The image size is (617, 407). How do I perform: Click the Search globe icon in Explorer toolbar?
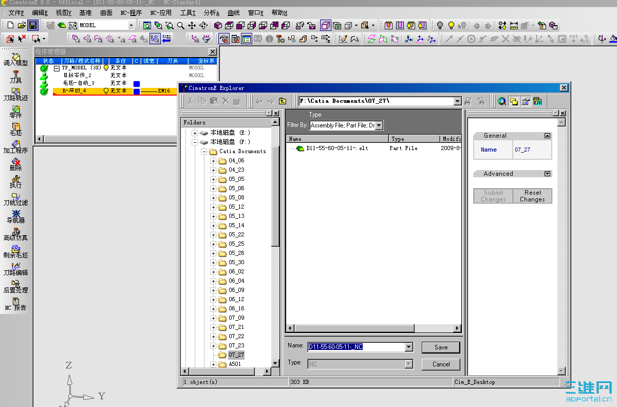point(502,101)
